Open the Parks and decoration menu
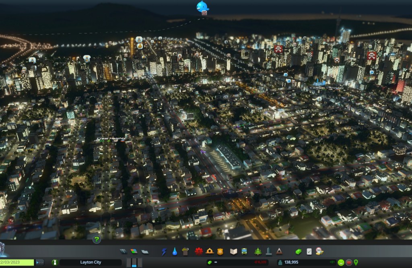 pos(258,252)
